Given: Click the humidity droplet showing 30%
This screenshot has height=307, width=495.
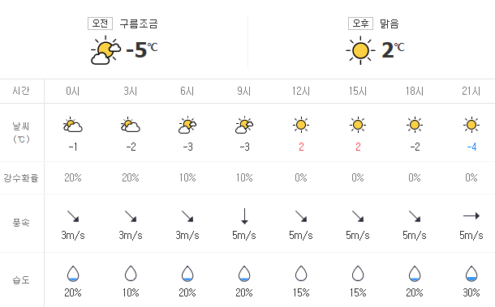Looking at the screenshot, I should (x=471, y=273).
